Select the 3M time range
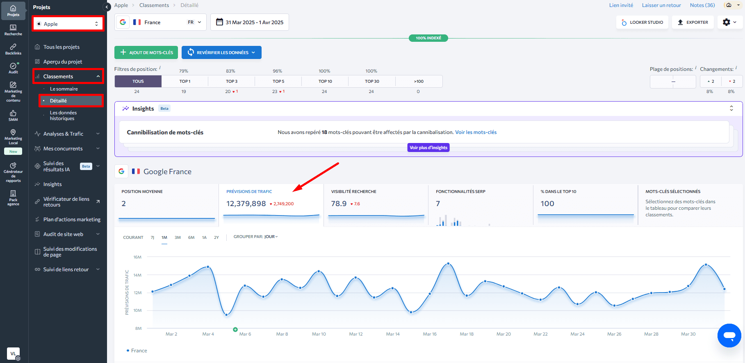The height and width of the screenshot is (363, 745). pos(178,237)
